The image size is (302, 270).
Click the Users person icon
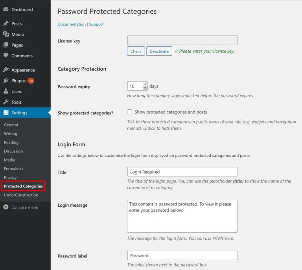coord(6,92)
